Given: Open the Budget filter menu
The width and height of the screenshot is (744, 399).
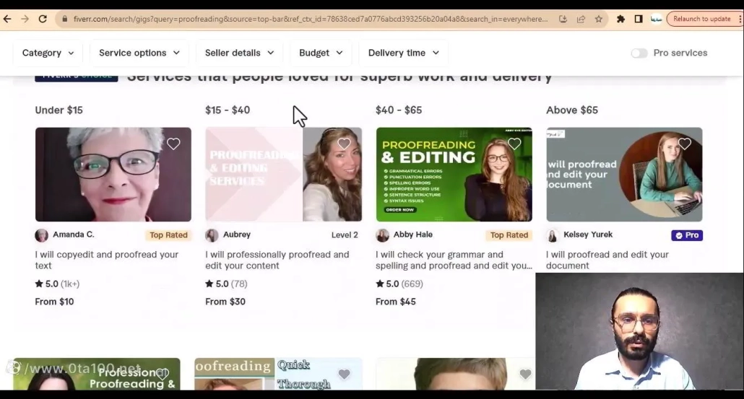Looking at the screenshot, I should (321, 53).
